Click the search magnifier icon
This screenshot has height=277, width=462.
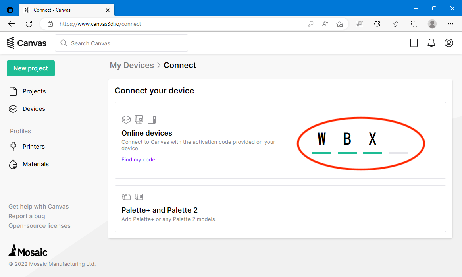[64, 43]
